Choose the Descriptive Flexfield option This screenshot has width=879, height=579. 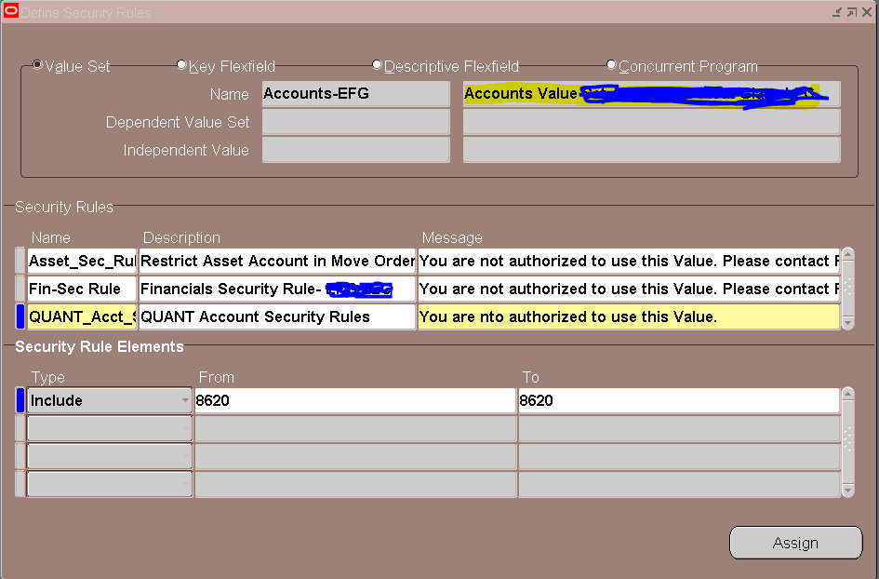pos(377,64)
